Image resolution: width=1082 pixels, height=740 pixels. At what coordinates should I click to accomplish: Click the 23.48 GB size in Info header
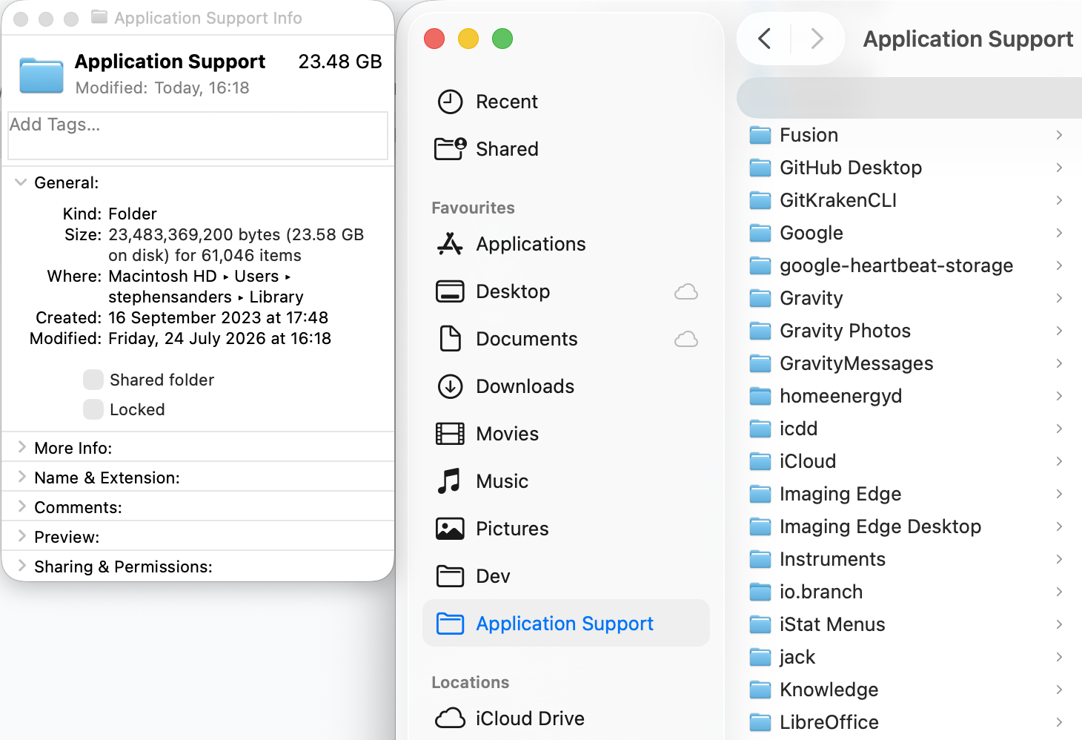(x=340, y=62)
